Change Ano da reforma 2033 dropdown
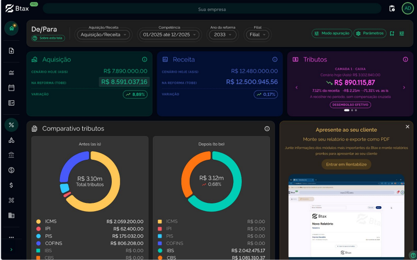 [x=223, y=34]
